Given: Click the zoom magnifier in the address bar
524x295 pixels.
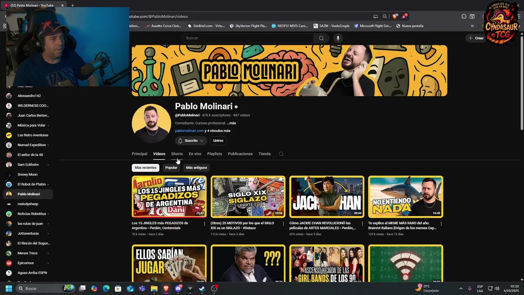Looking at the screenshot, I should [x=385, y=16].
